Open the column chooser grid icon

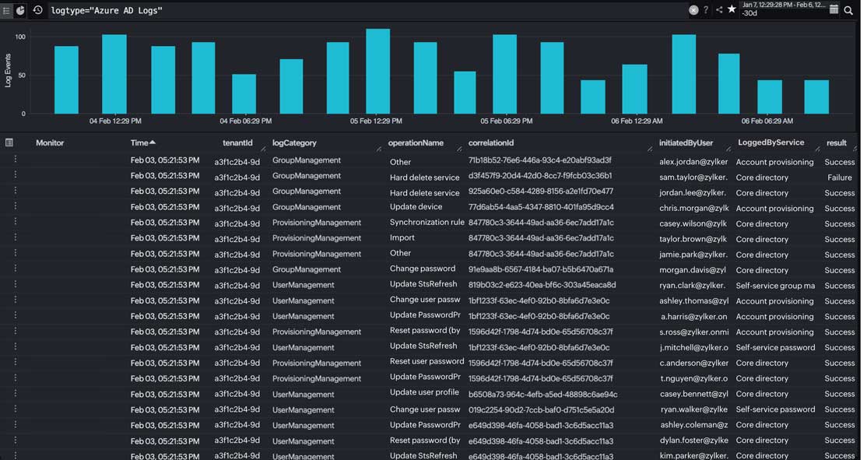pos(9,142)
